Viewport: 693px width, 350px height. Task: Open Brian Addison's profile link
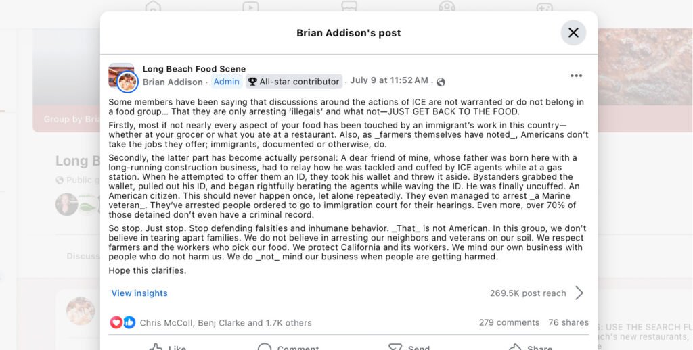coord(173,82)
